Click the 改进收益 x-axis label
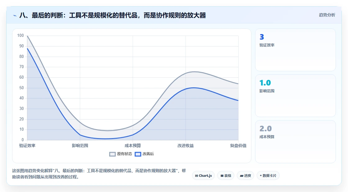Screen dimensions: 348x192 185,146
